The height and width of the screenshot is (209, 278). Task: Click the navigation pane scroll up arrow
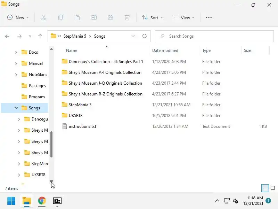click(51, 49)
